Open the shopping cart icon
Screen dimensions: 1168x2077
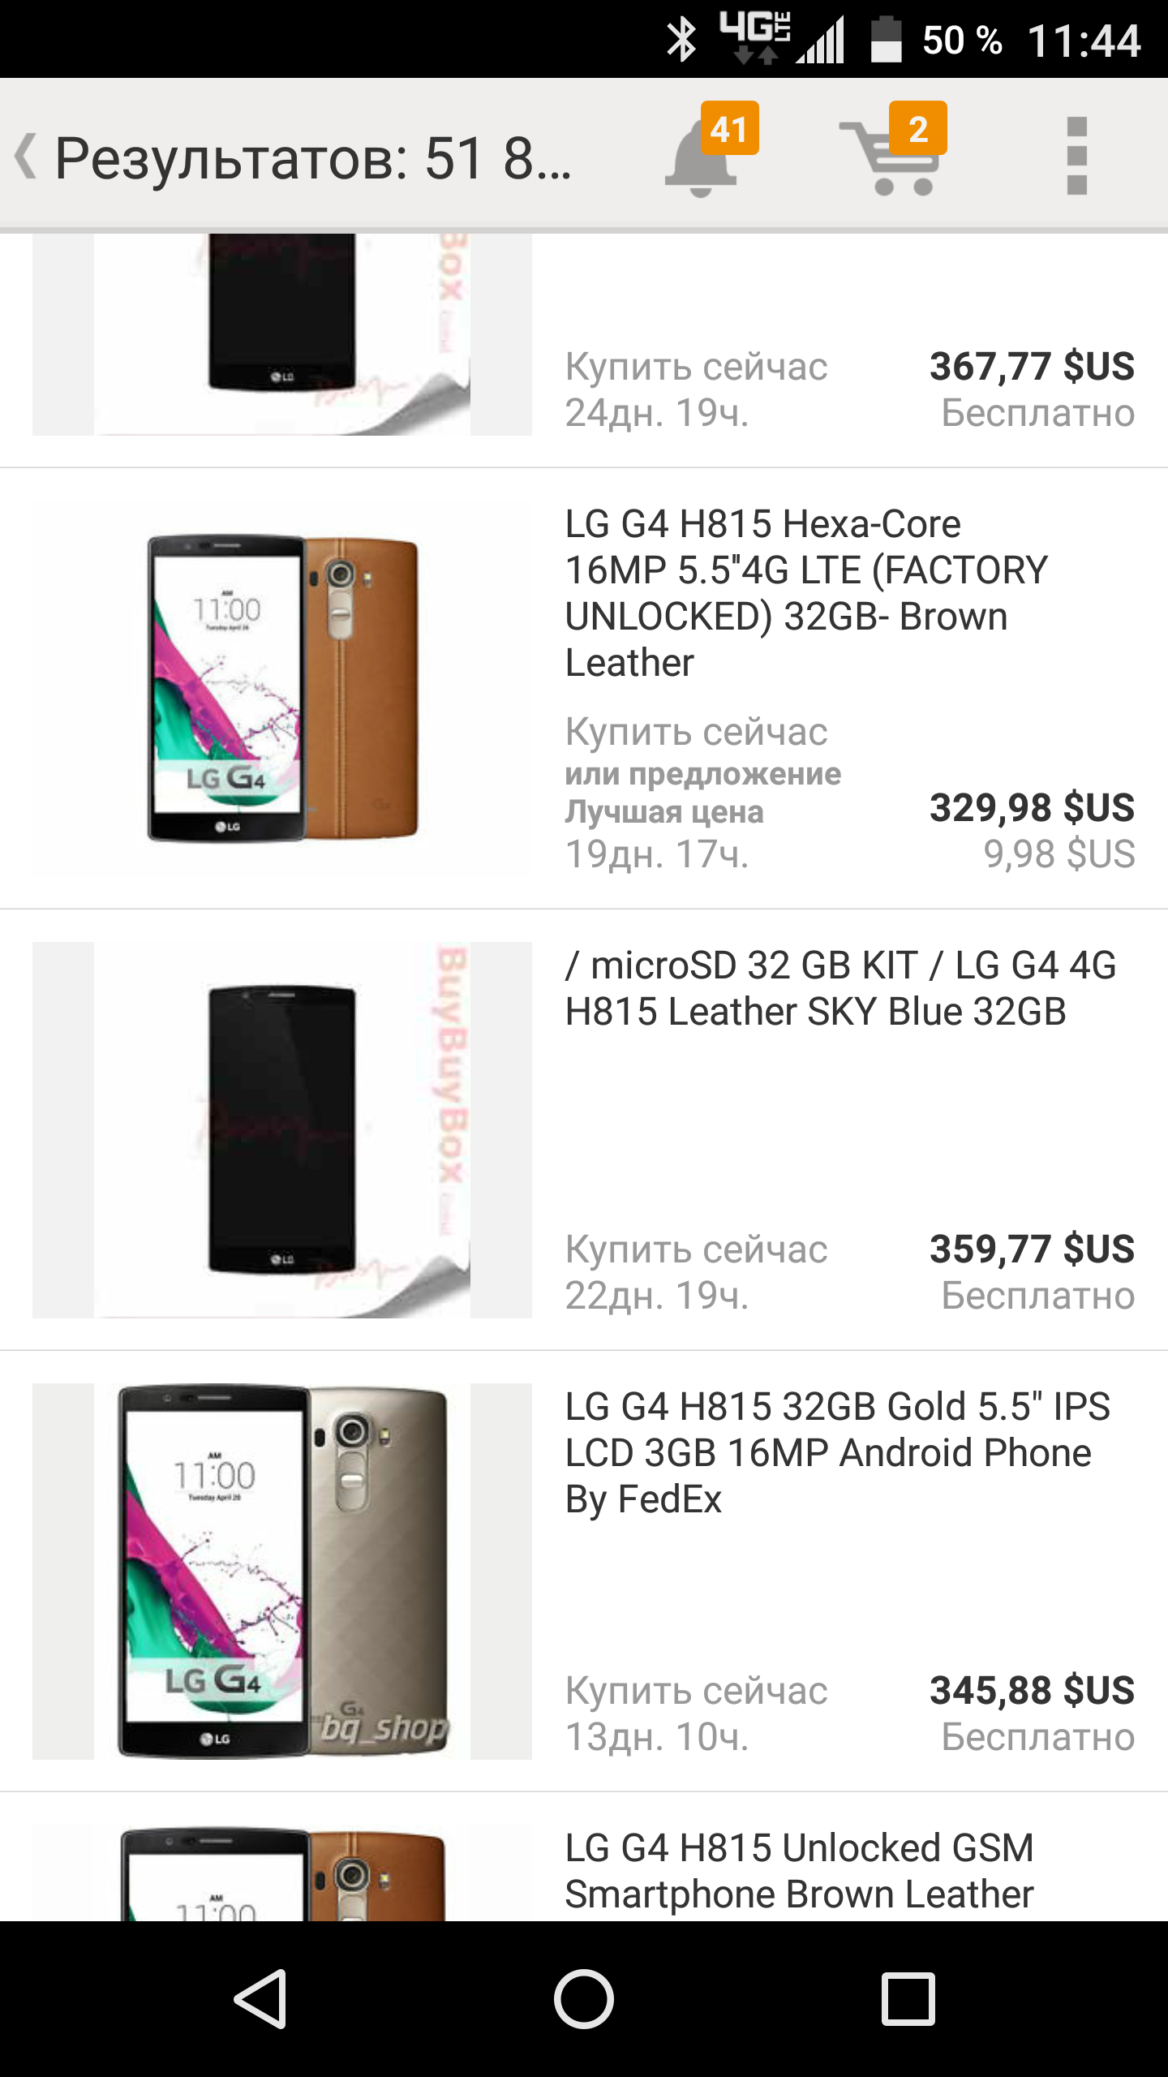892,151
